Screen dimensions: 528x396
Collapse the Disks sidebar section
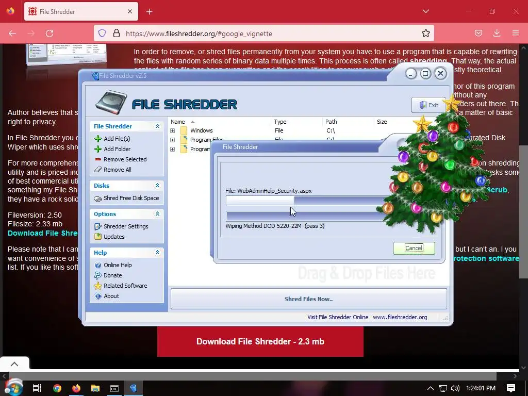click(x=157, y=186)
